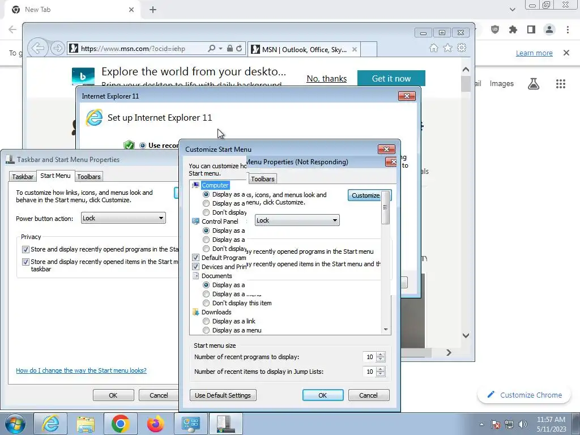Select Control Panel 'Don't display' radio option
This screenshot has width=580, height=435.
tap(206, 249)
